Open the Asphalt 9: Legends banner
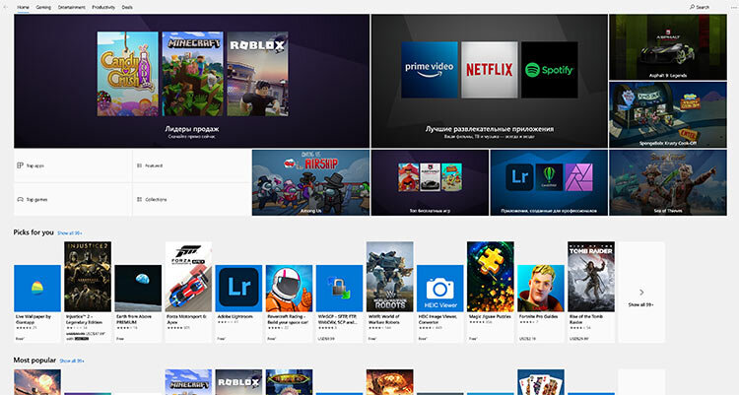 (668, 47)
